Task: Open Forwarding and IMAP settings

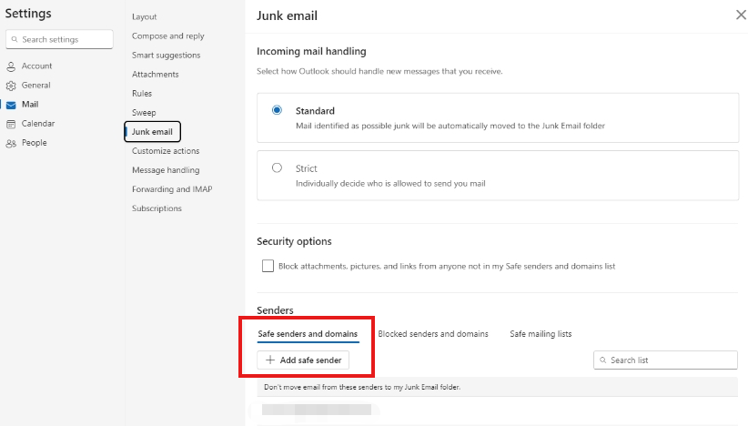Action: click(x=172, y=189)
